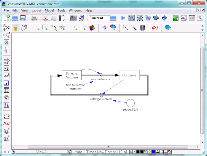Go to next view with right arrow
The image size is (207, 156).
[x=9, y=152]
